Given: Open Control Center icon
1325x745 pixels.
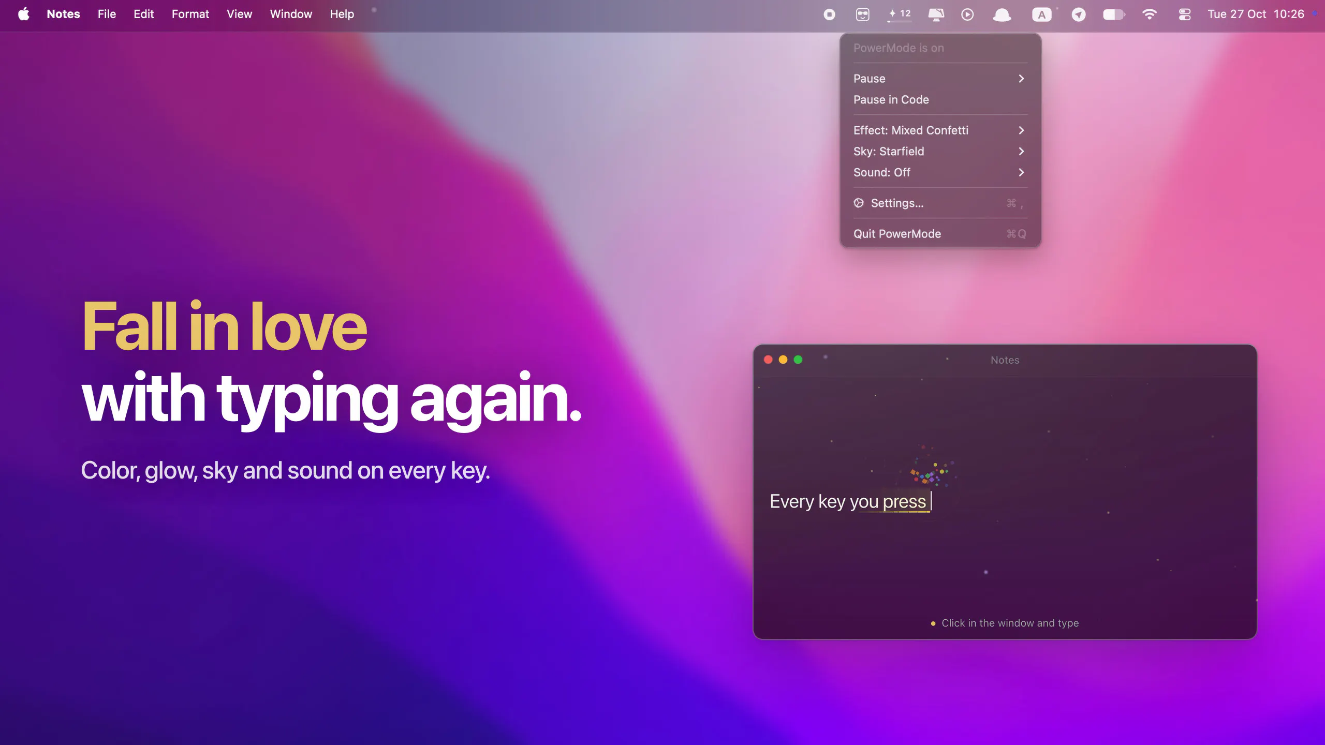Looking at the screenshot, I should pyautogui.click(x=1185, y=14).
